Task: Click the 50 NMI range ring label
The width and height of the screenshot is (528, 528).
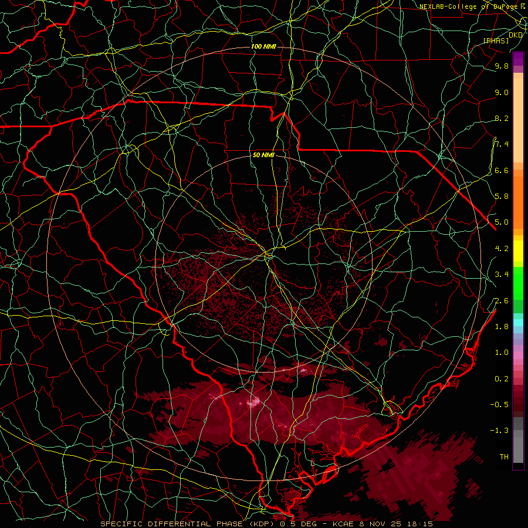Action: pyautogui.click(x=263, y=155)
